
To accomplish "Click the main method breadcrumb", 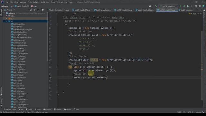I will tap(34, 6).
